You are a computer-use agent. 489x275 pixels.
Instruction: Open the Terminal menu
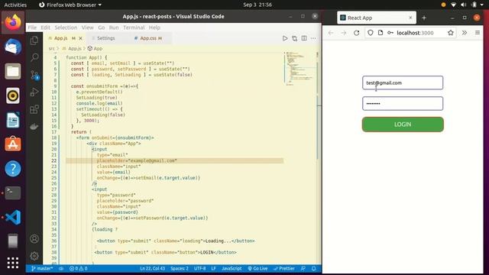(134, 27)
